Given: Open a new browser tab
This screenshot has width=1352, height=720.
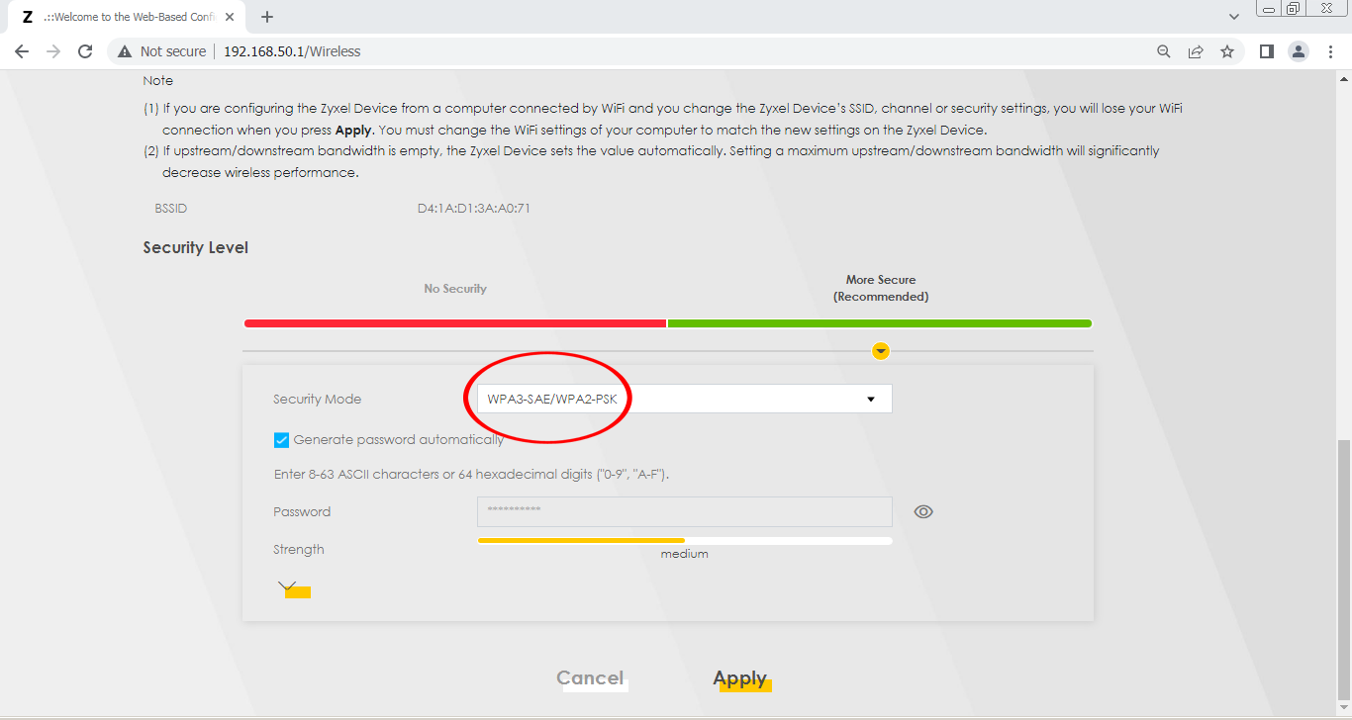Looking at the screenshot, I should click(x=267, y=17).
